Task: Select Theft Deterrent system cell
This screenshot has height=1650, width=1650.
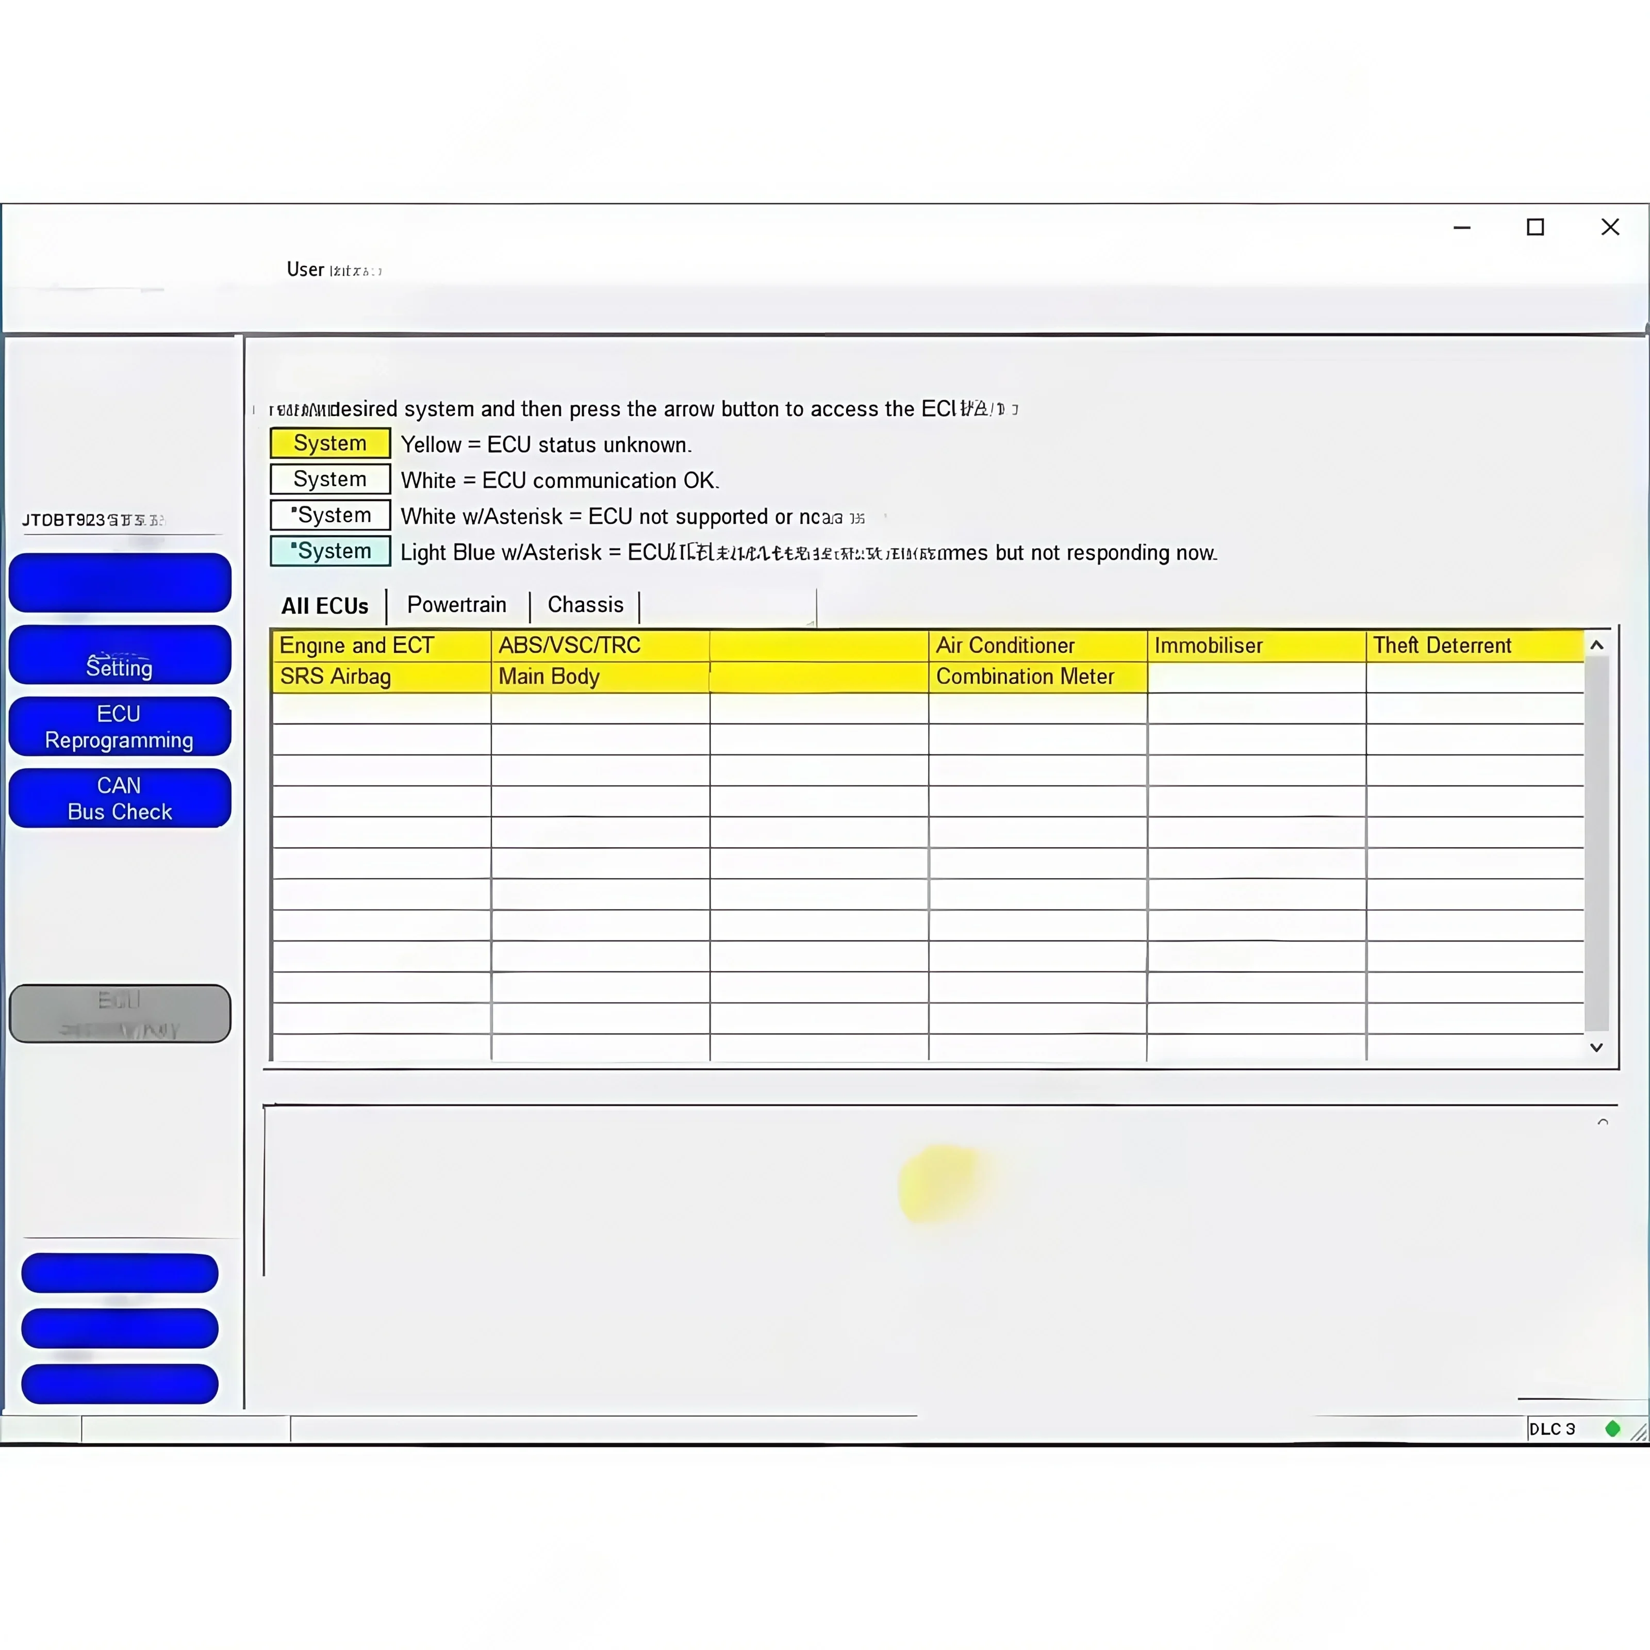Action: (x=1475, y=646)
